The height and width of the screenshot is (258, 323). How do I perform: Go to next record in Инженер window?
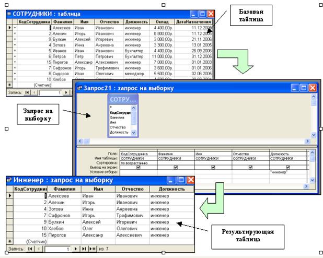(x=75, y=249)
